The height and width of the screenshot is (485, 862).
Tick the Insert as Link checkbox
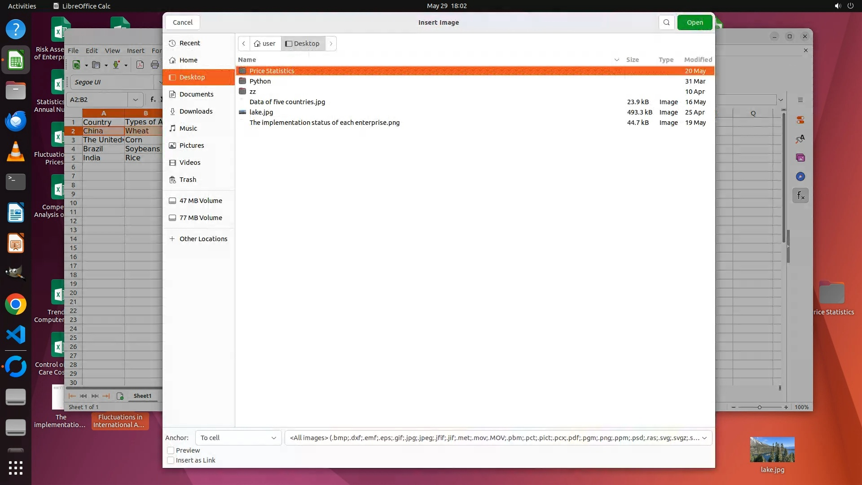(171, 460)
